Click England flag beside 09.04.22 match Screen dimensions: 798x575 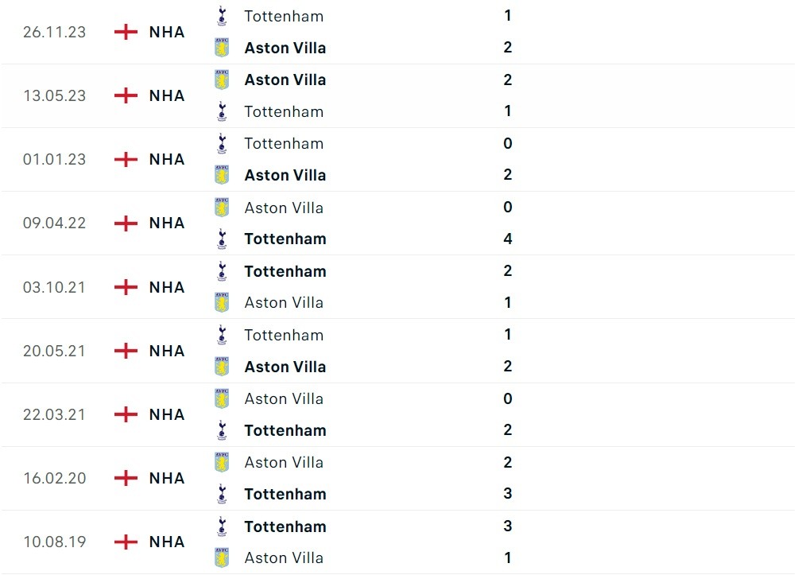(126, 223)
